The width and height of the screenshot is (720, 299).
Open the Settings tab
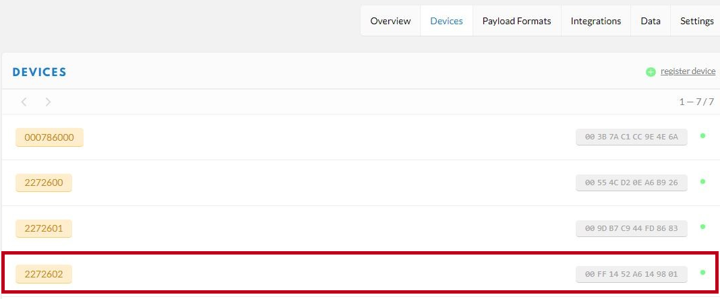[x=696, y=21]
